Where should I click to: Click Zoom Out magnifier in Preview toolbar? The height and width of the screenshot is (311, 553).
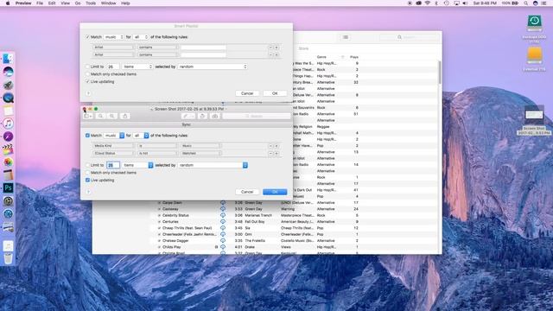[100, 116]
